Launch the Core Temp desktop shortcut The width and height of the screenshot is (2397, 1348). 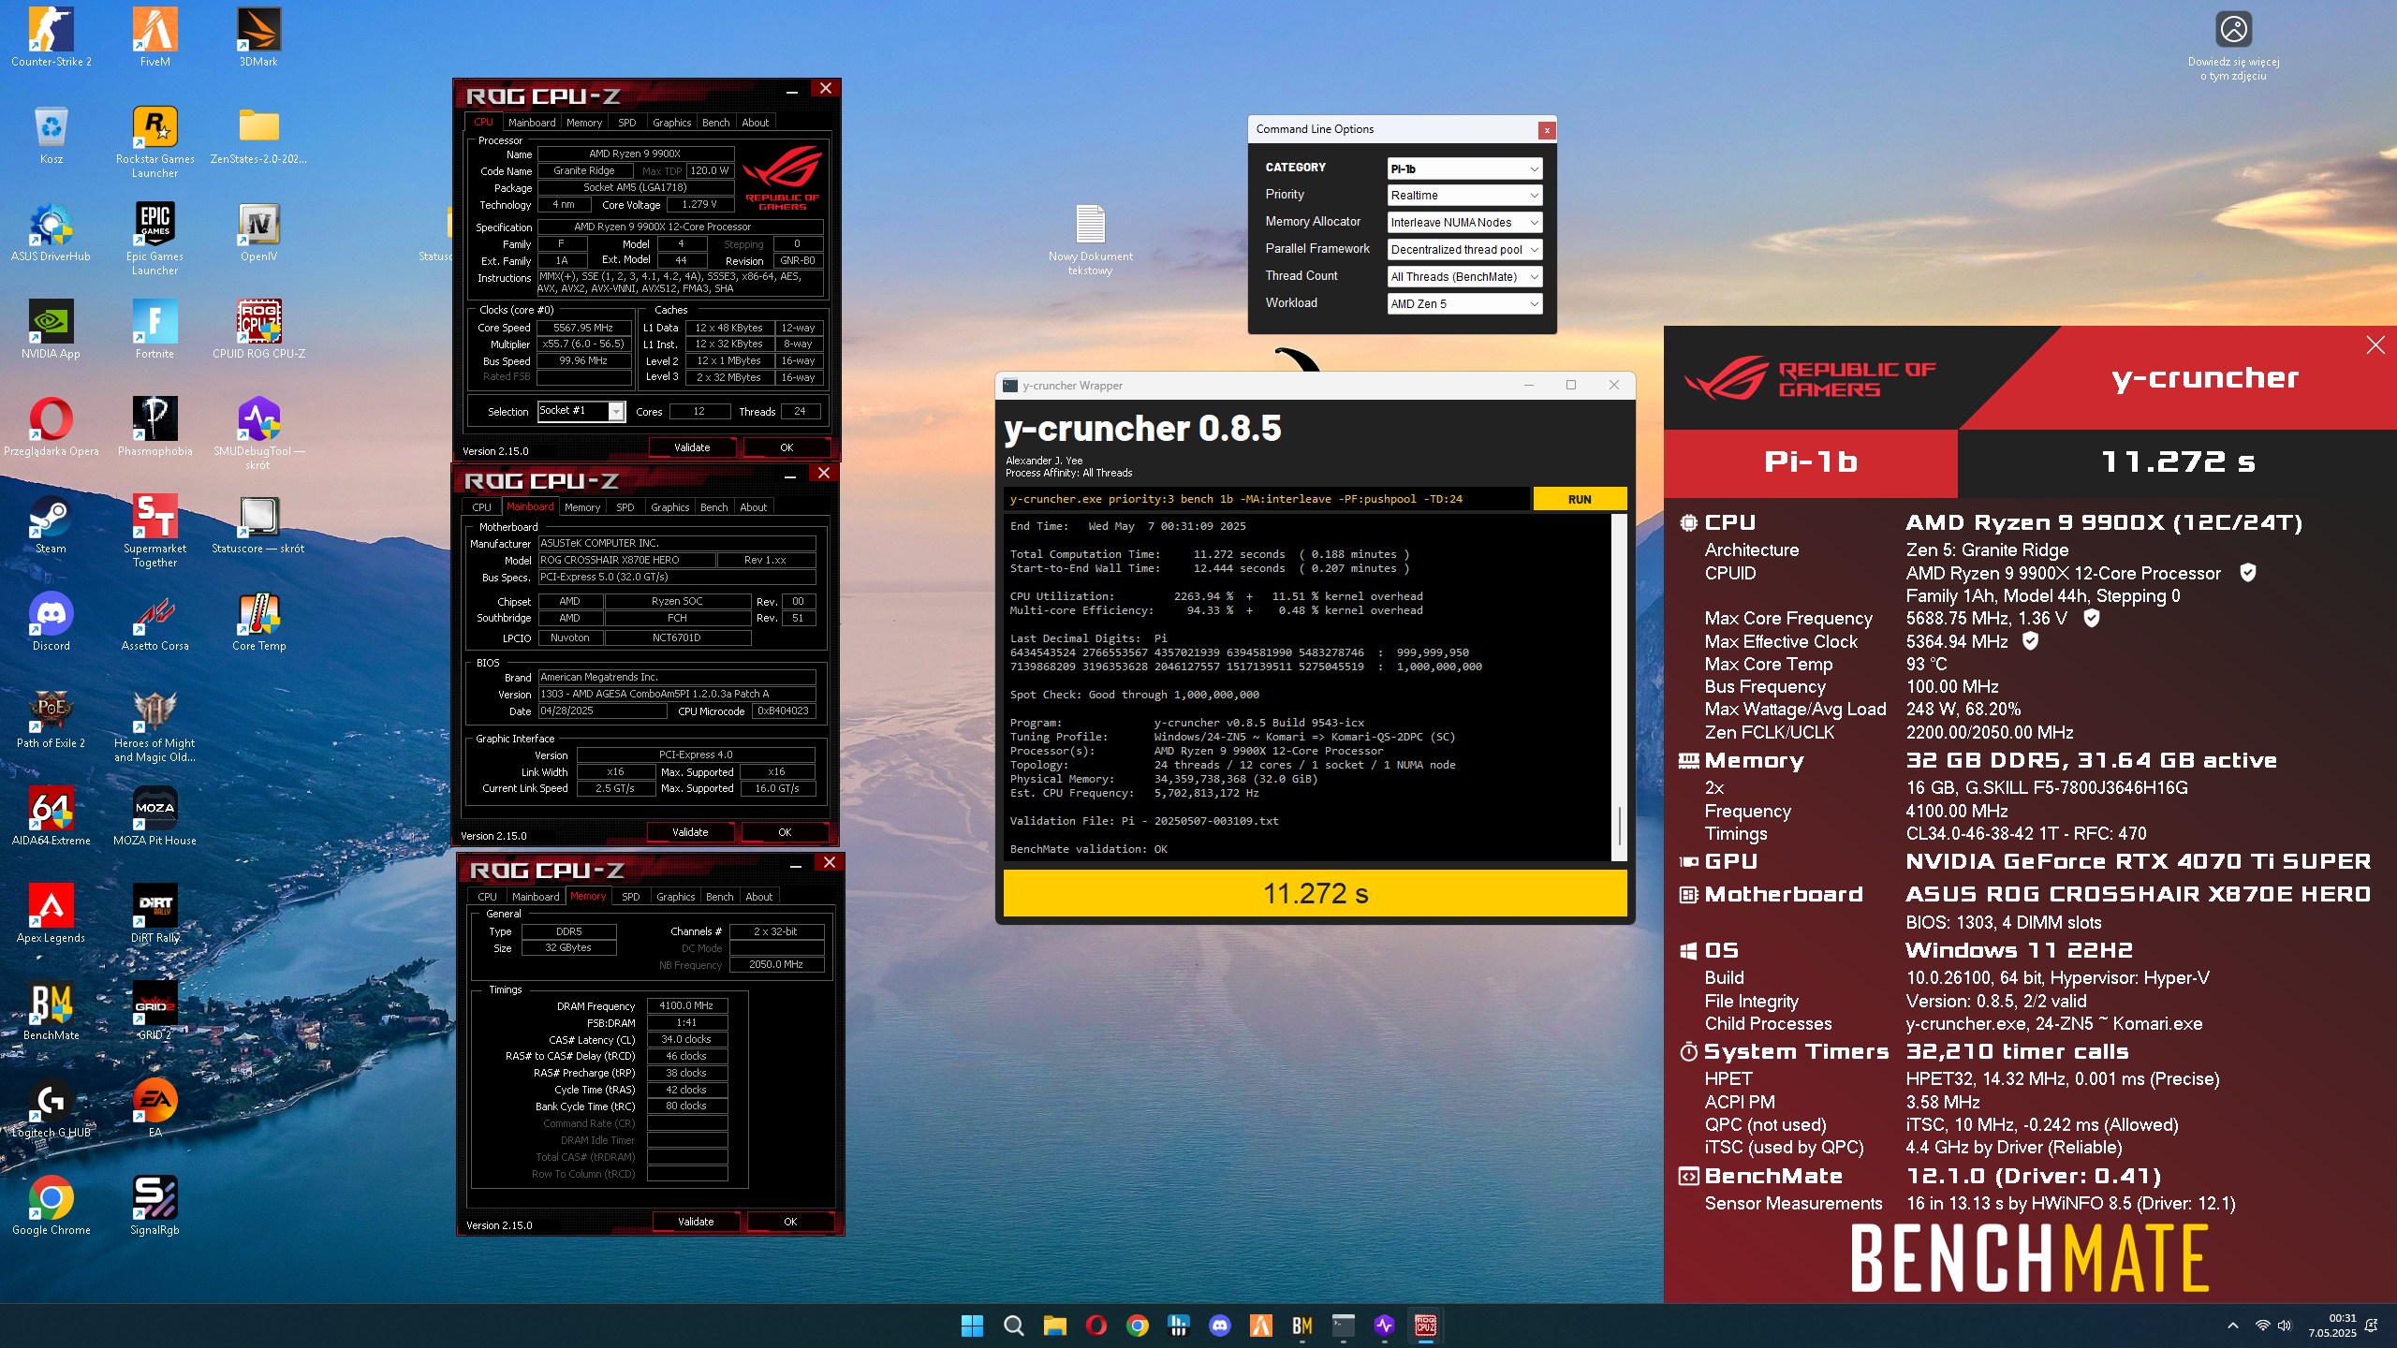click(x=258, y=622)
